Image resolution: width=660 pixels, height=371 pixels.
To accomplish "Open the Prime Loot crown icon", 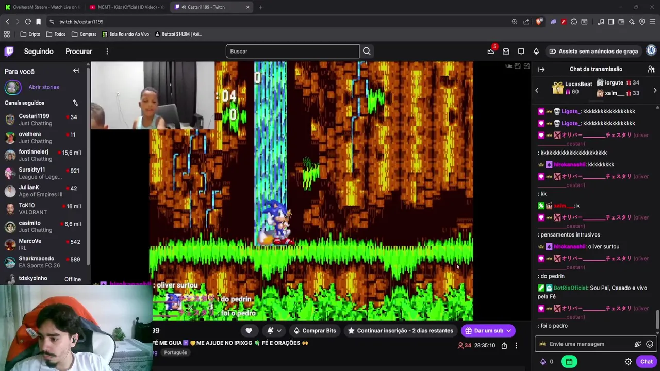I will tap(491, 51).
